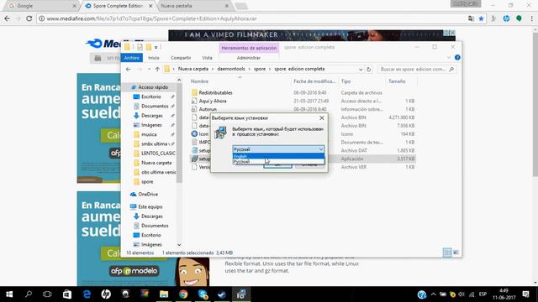Open the musica folder in sidebar
The width and height of the screenshot is (538, 302).
point(149,134)
